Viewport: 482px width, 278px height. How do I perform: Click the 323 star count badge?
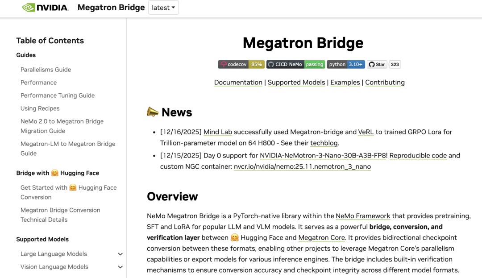395,64
